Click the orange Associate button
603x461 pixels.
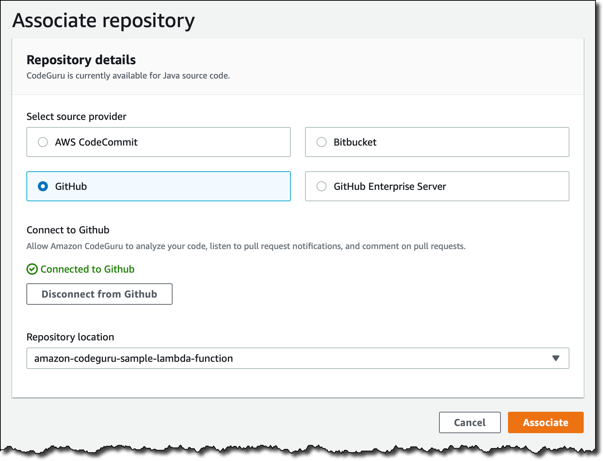[545, 422]
